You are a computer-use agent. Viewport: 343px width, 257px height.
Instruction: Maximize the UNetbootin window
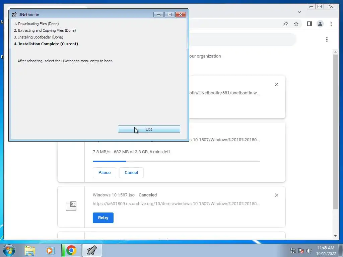tap(169, 15)
